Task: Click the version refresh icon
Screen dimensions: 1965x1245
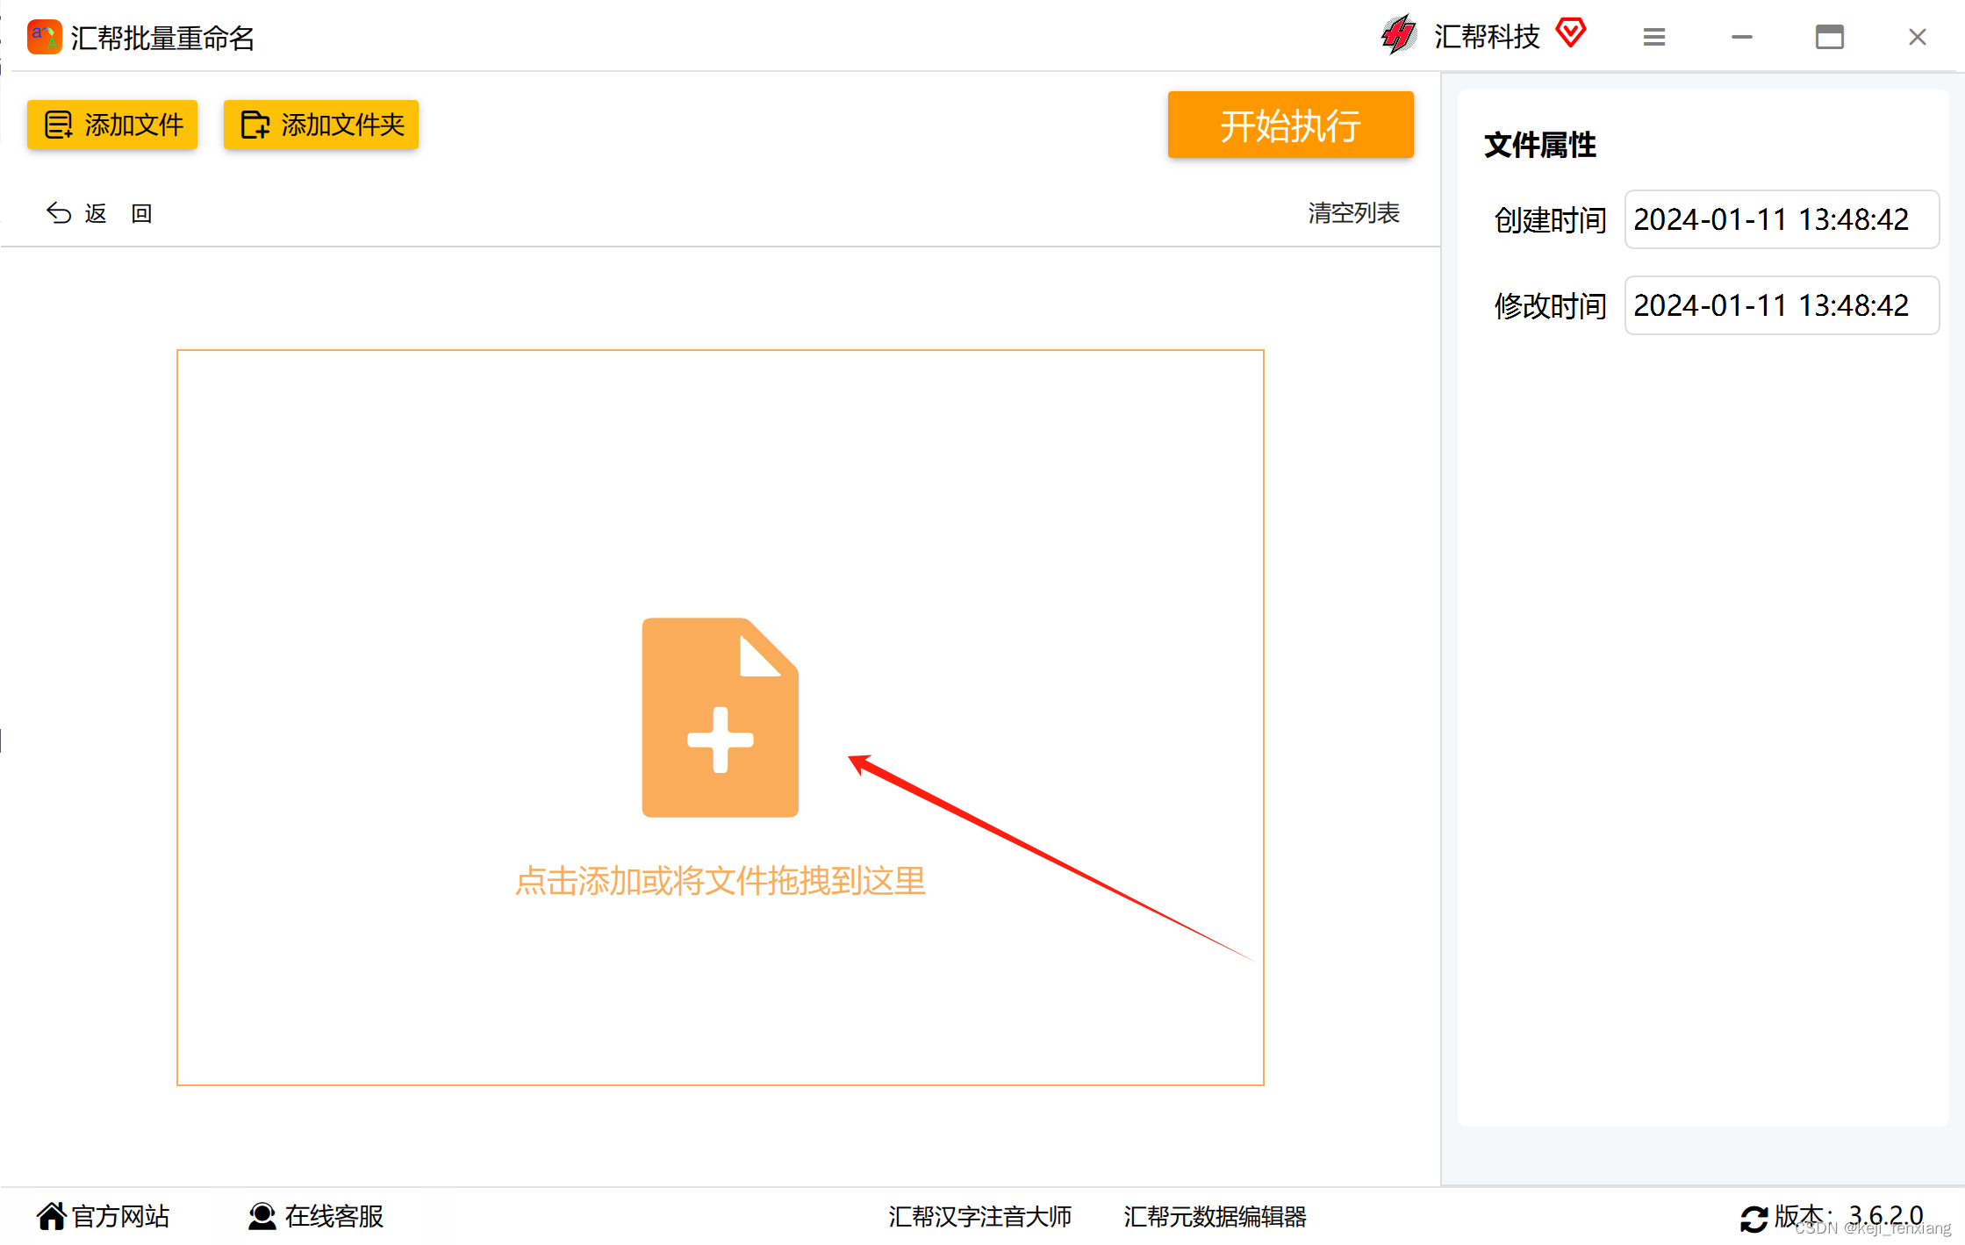Action: [x=1753, y=1219]
